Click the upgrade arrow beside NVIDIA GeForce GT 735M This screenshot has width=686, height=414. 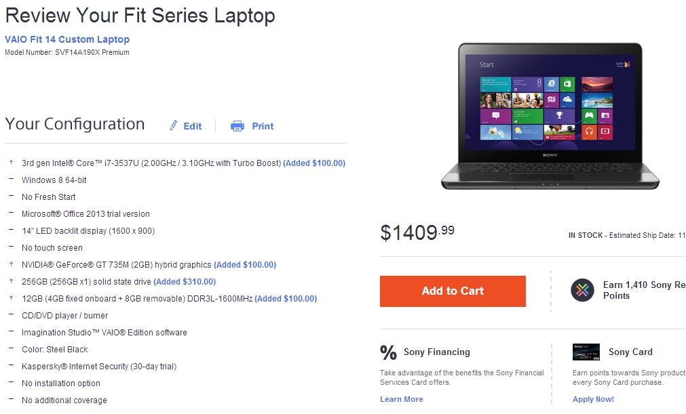[x=11, y=264]
